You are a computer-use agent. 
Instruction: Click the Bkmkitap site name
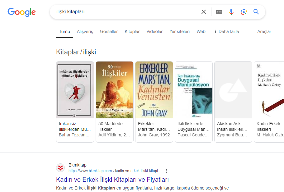coord(78,165)
